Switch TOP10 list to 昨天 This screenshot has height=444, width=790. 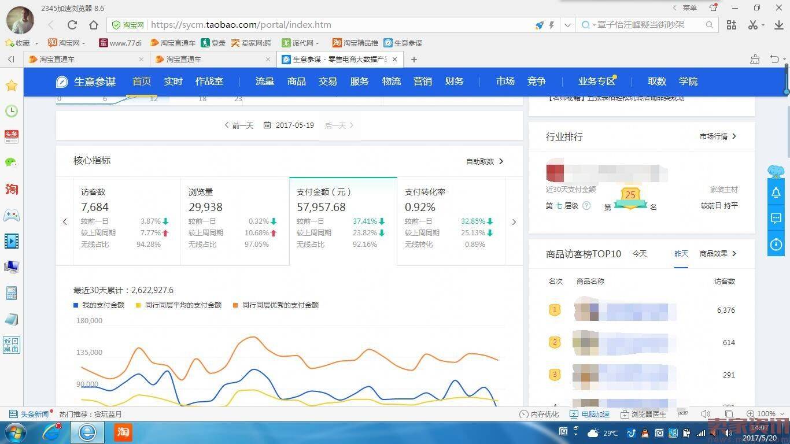[x=681, y=254]
